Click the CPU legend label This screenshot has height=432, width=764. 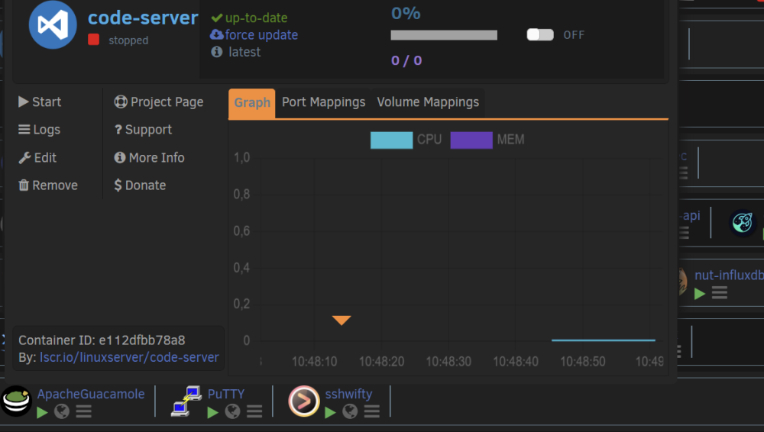pos(429,140)
